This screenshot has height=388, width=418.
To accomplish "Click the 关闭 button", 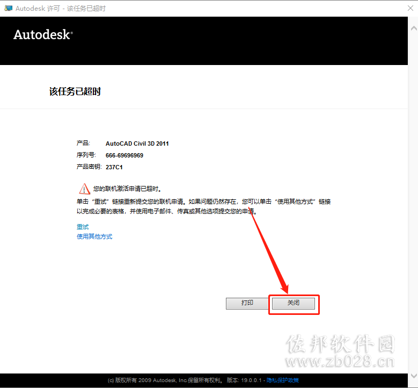I will 293,303.
